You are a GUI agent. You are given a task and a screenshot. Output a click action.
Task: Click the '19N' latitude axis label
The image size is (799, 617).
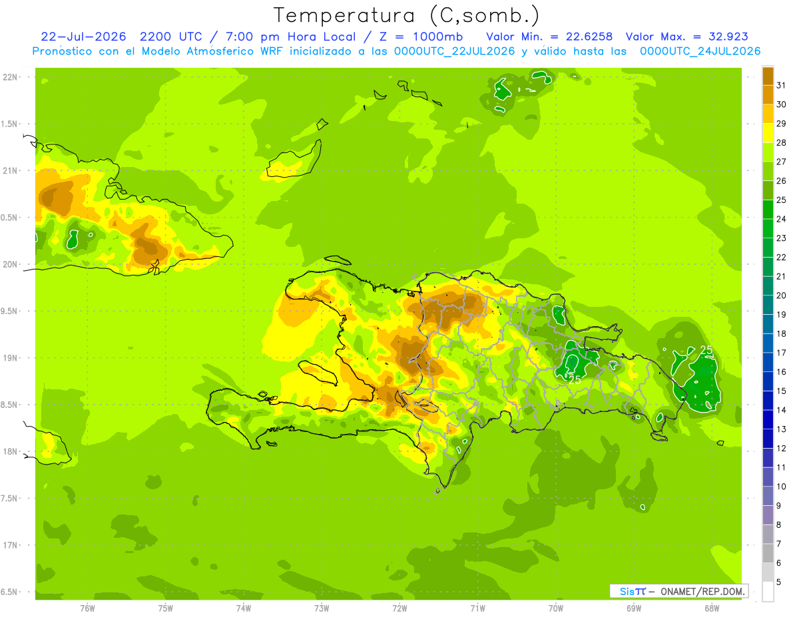(x=11, y=358)
